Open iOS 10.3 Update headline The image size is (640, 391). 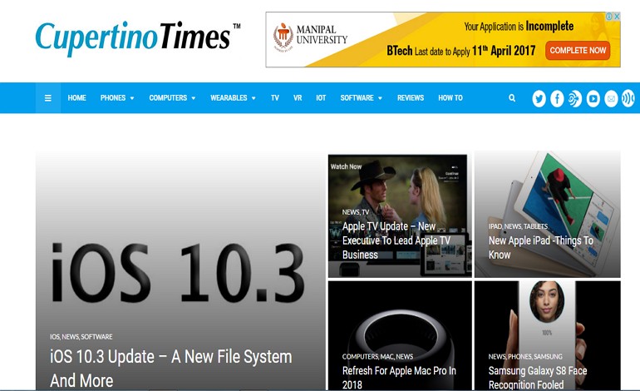(x=171, y=369)
